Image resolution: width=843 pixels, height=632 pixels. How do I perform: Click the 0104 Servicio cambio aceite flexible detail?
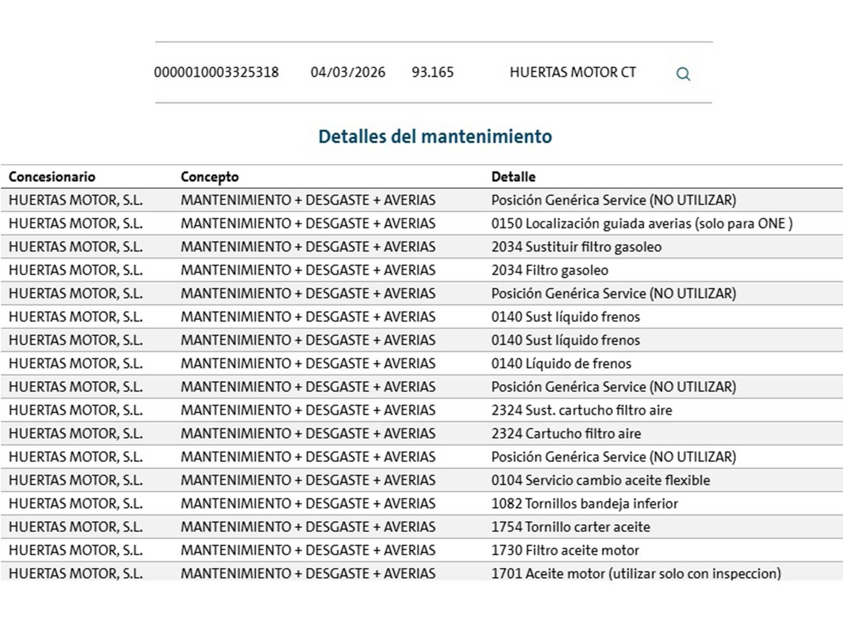click(x=601, y=480)
